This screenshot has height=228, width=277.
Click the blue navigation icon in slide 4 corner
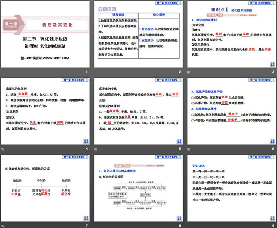point(86,141)
